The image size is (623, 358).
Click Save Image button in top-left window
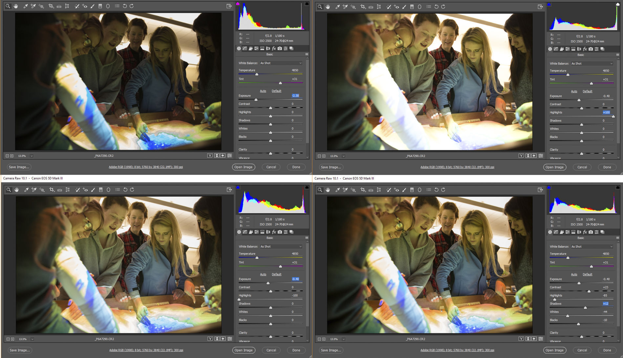tap(19, 167)
